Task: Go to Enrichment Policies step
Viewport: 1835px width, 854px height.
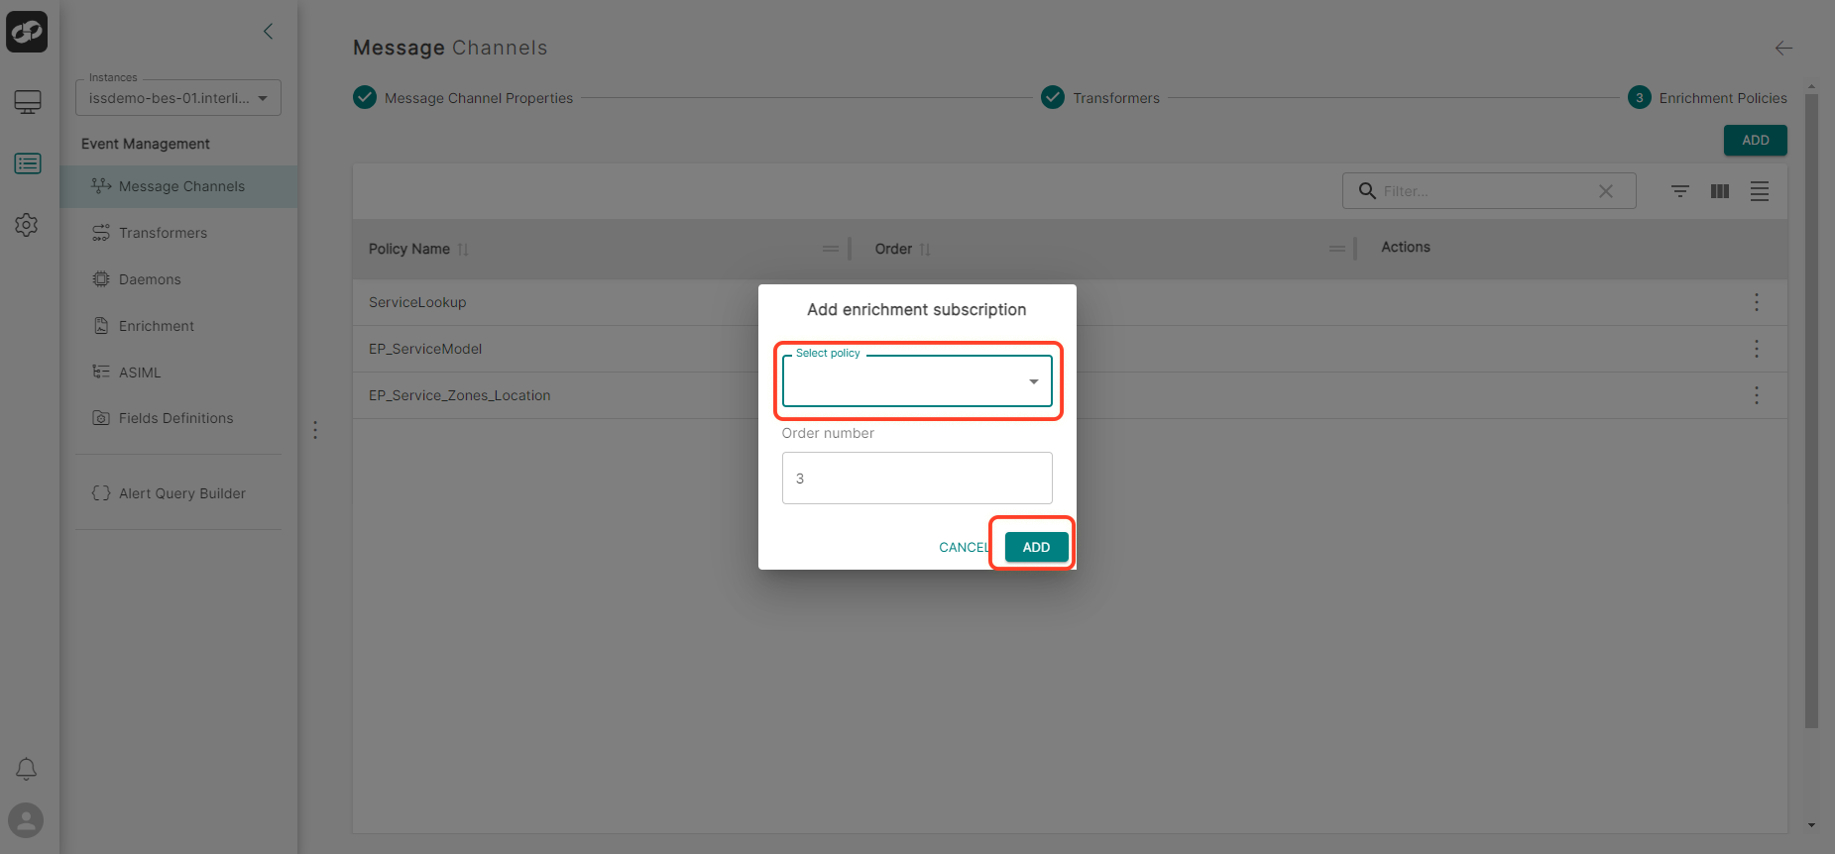Action: tap(1707, 98)
